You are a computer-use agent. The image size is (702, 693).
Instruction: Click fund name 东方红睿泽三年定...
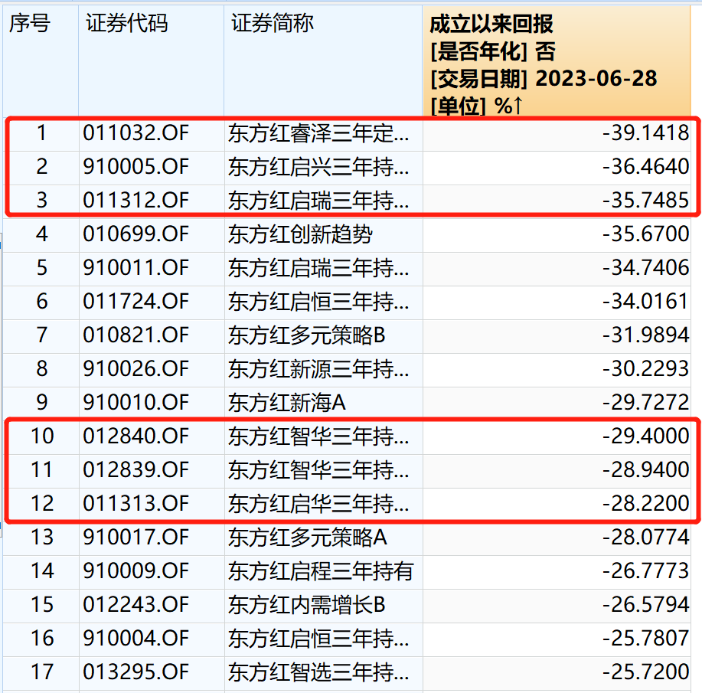pyautogui.click(x=318, y=133)
